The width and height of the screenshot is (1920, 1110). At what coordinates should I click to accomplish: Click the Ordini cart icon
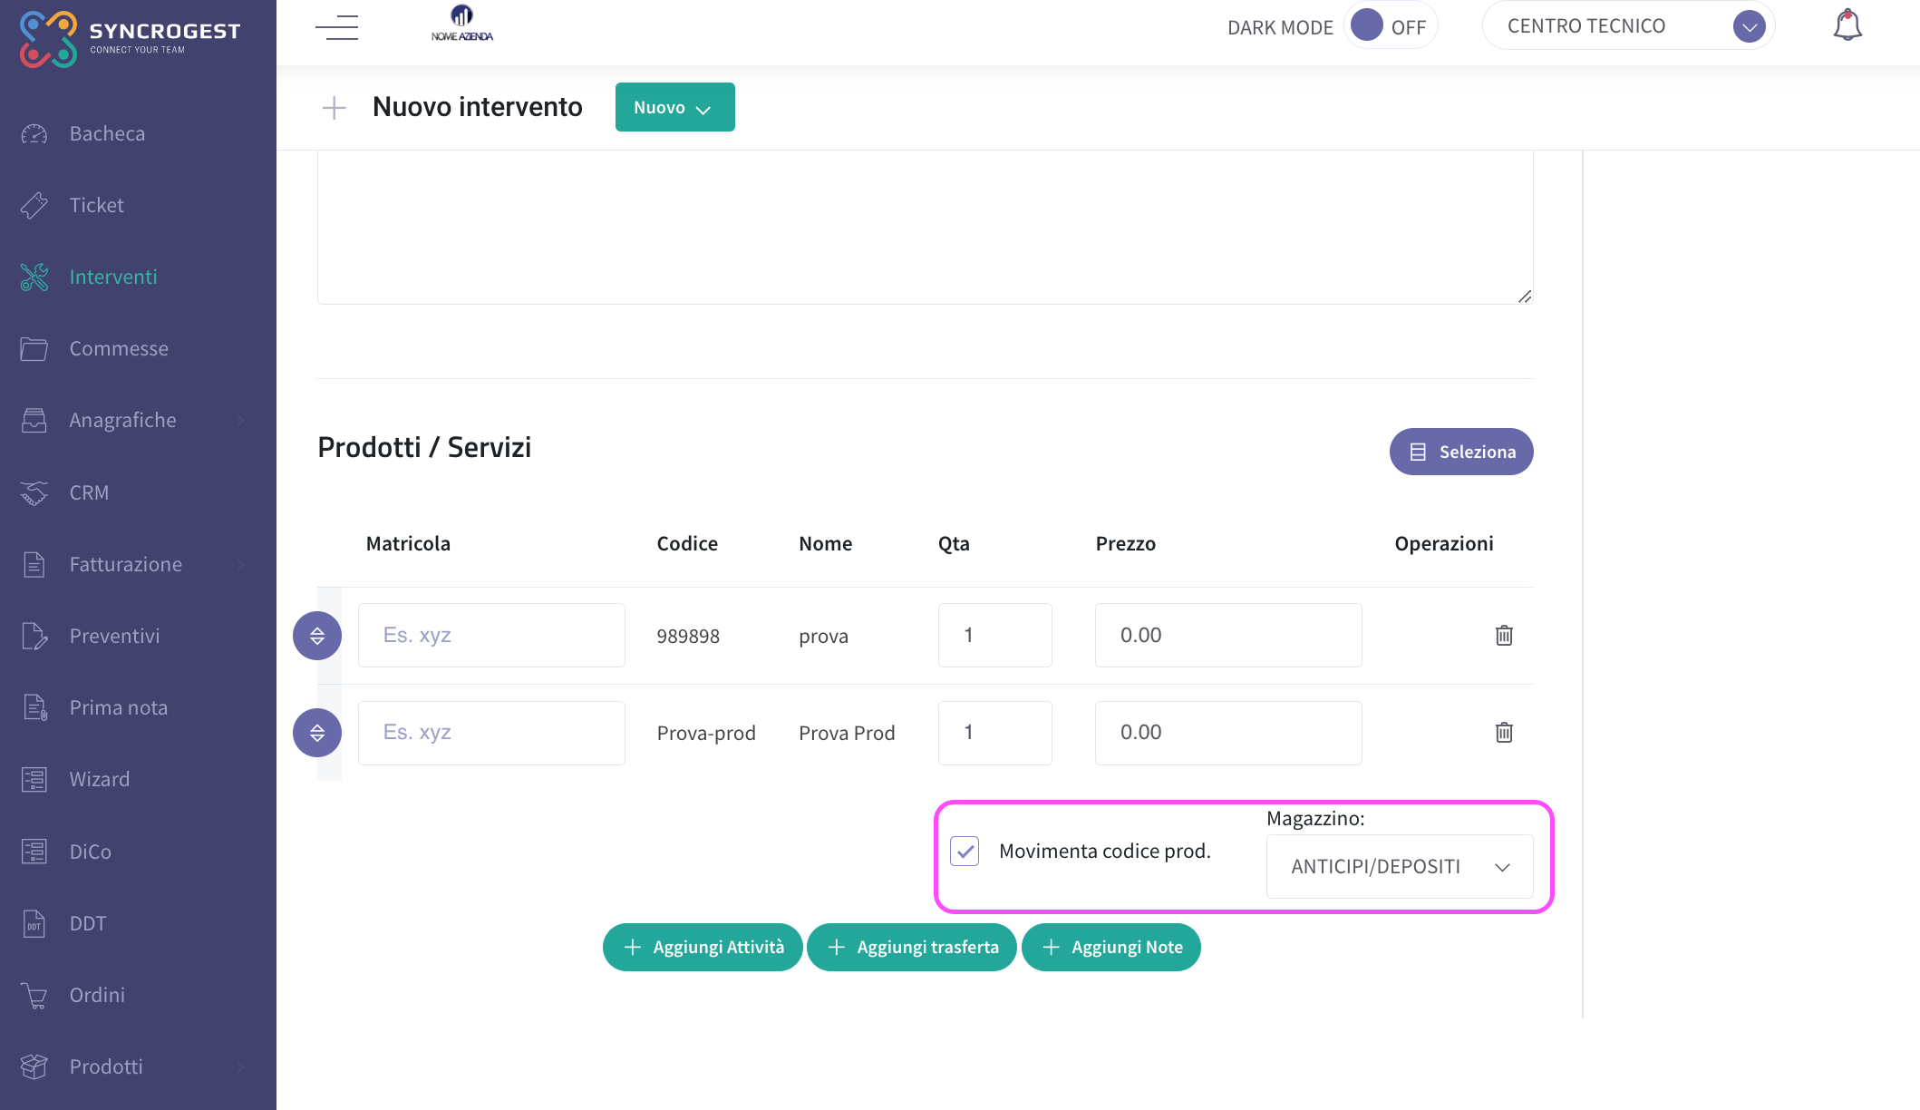(x=34, y=996)
